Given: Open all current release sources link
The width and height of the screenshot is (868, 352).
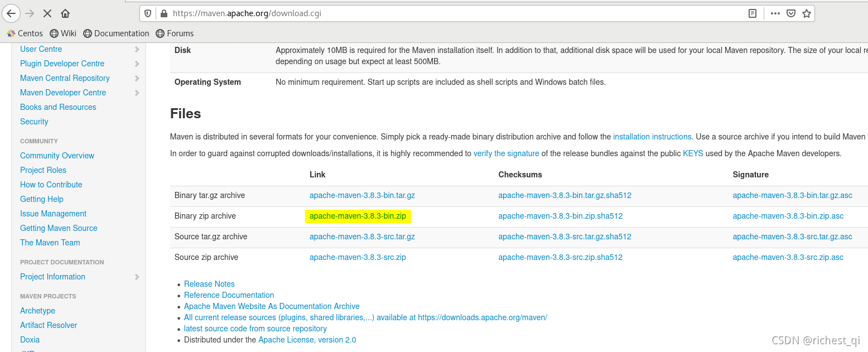Looking at the screenshot, I should [x=365, y=317].
